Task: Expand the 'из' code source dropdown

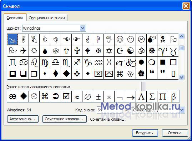Action: click(182, 110)
